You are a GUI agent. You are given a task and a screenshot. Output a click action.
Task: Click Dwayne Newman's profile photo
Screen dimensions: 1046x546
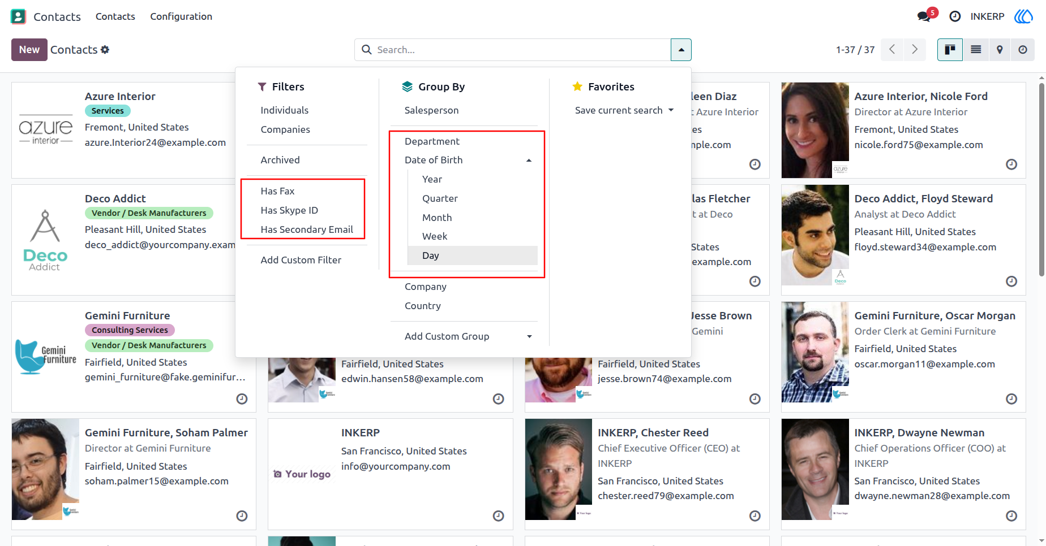pyautogui.click(x=815, y=469)
